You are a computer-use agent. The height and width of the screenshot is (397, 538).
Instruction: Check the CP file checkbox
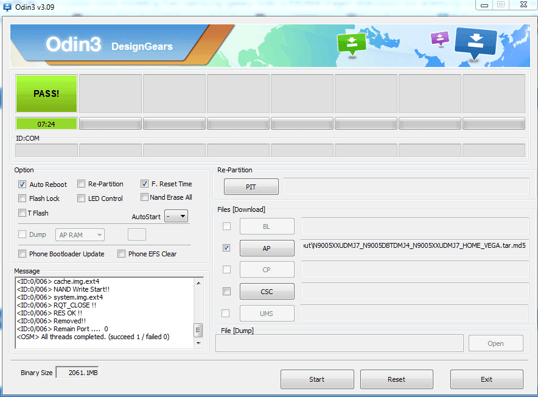point(227,270)
